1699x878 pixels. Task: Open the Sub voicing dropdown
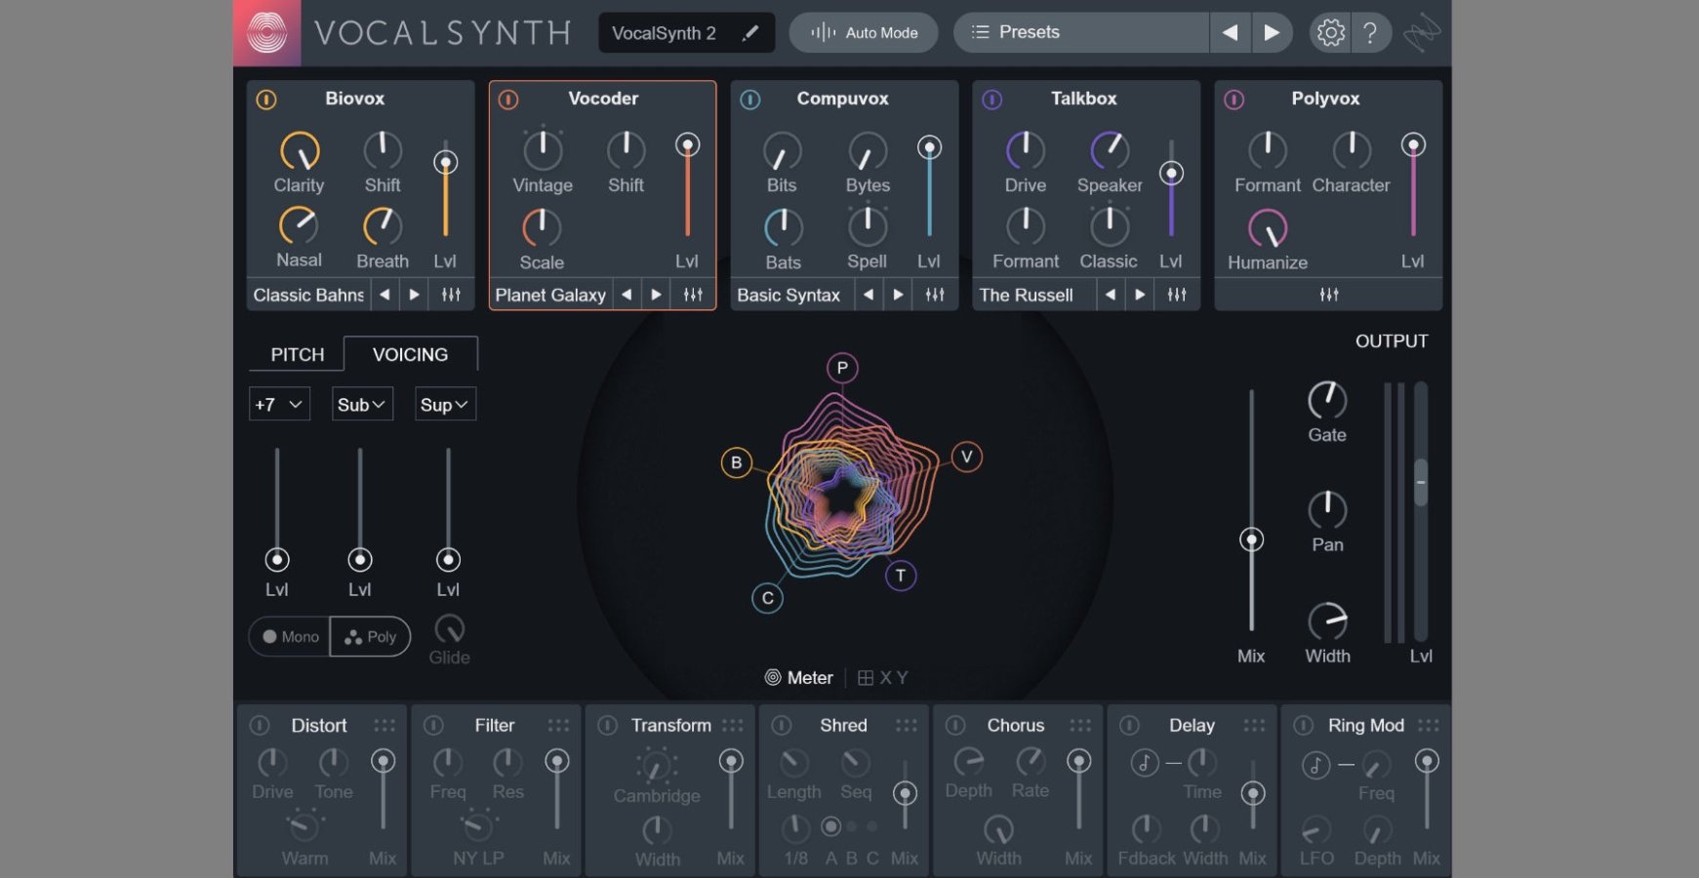[x=360, y=404]
